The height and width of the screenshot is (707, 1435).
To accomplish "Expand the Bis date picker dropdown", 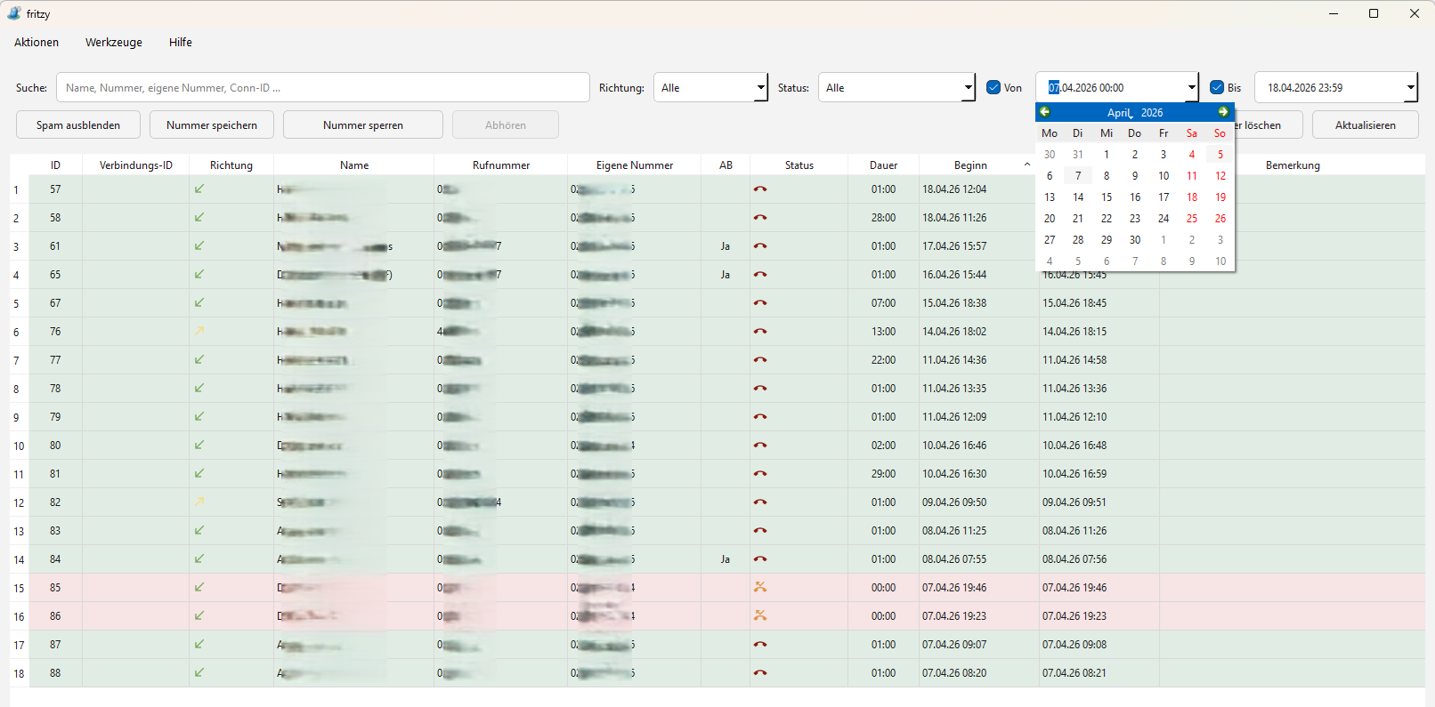I will pos(1410,87).
